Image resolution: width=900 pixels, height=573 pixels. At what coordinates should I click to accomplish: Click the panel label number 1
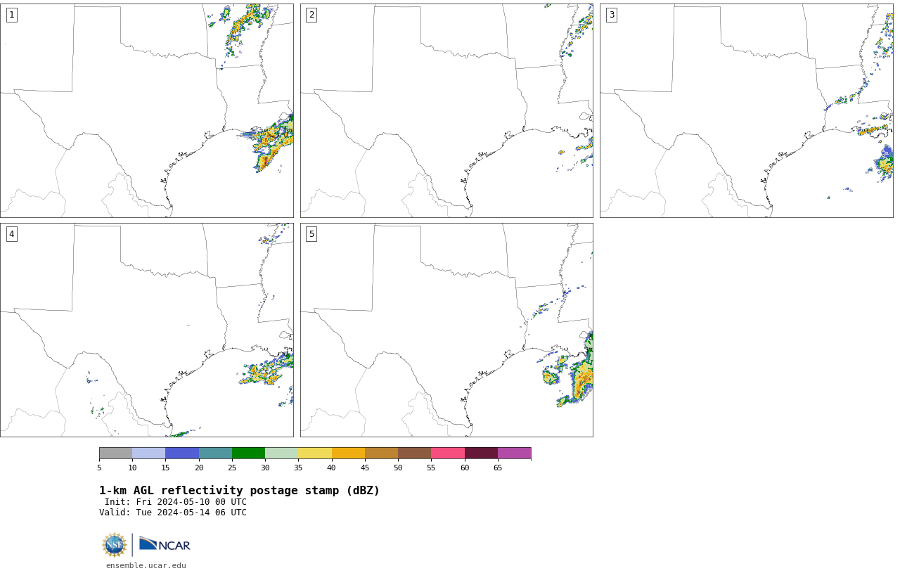click(x=12, y=15)
